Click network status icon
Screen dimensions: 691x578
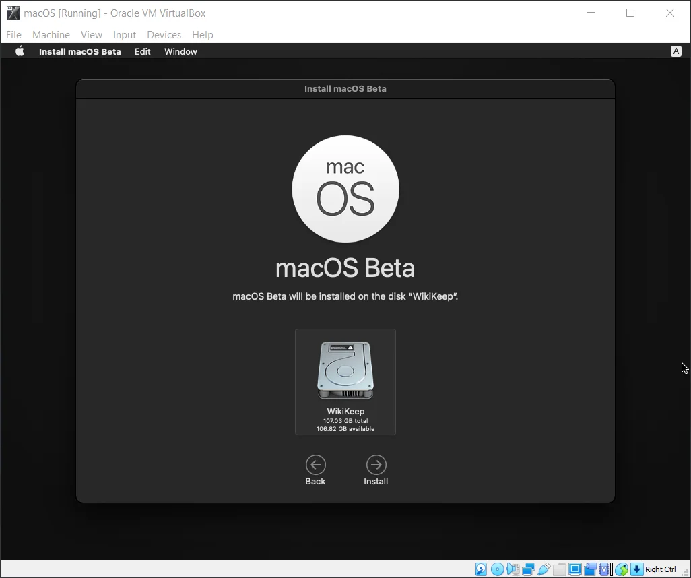pos(529,569)
